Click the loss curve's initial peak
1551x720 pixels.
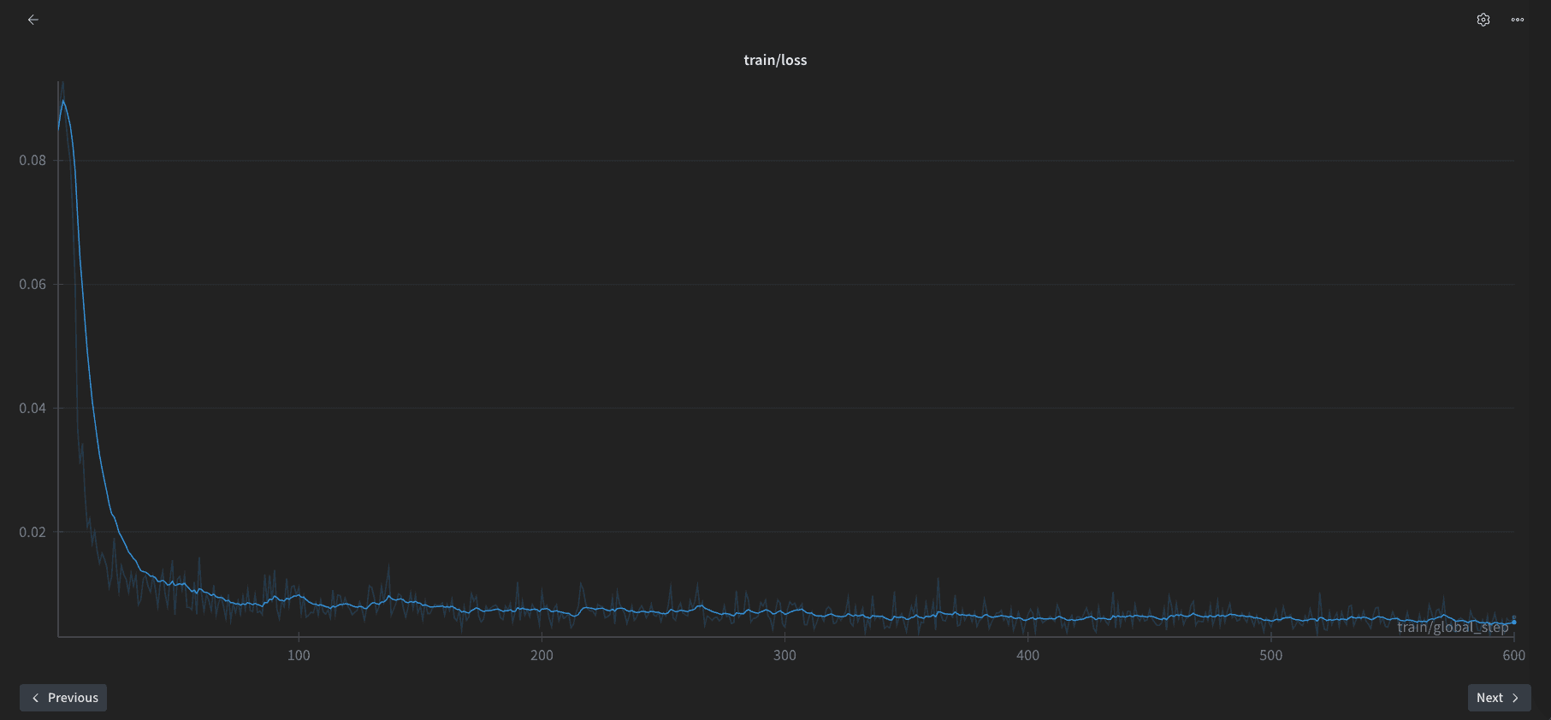pos(62,101)
